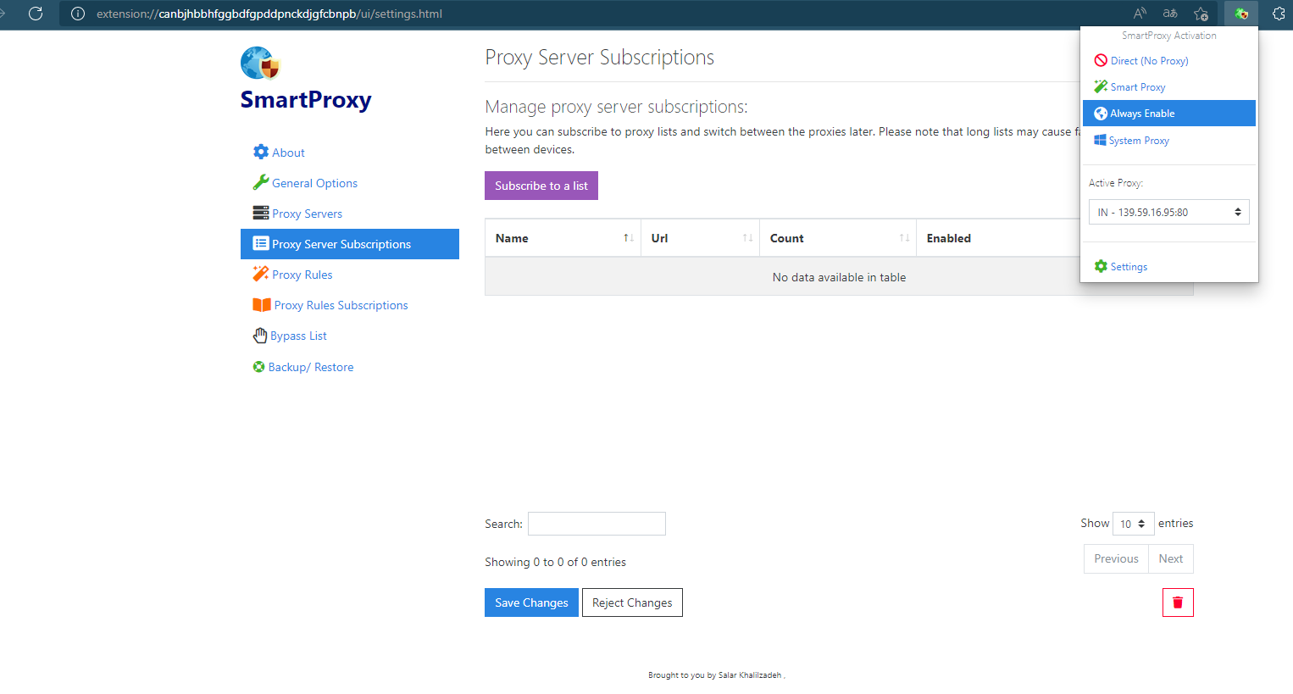Sort table by Name column
The width and height of the screenshot is (1293, 694).
tap(563, 238)
